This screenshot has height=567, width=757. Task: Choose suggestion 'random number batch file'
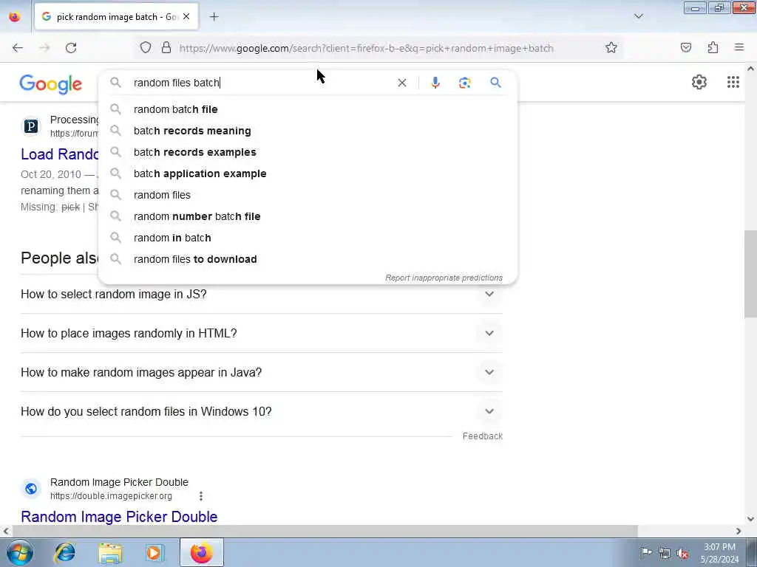[x=308, y=216]
